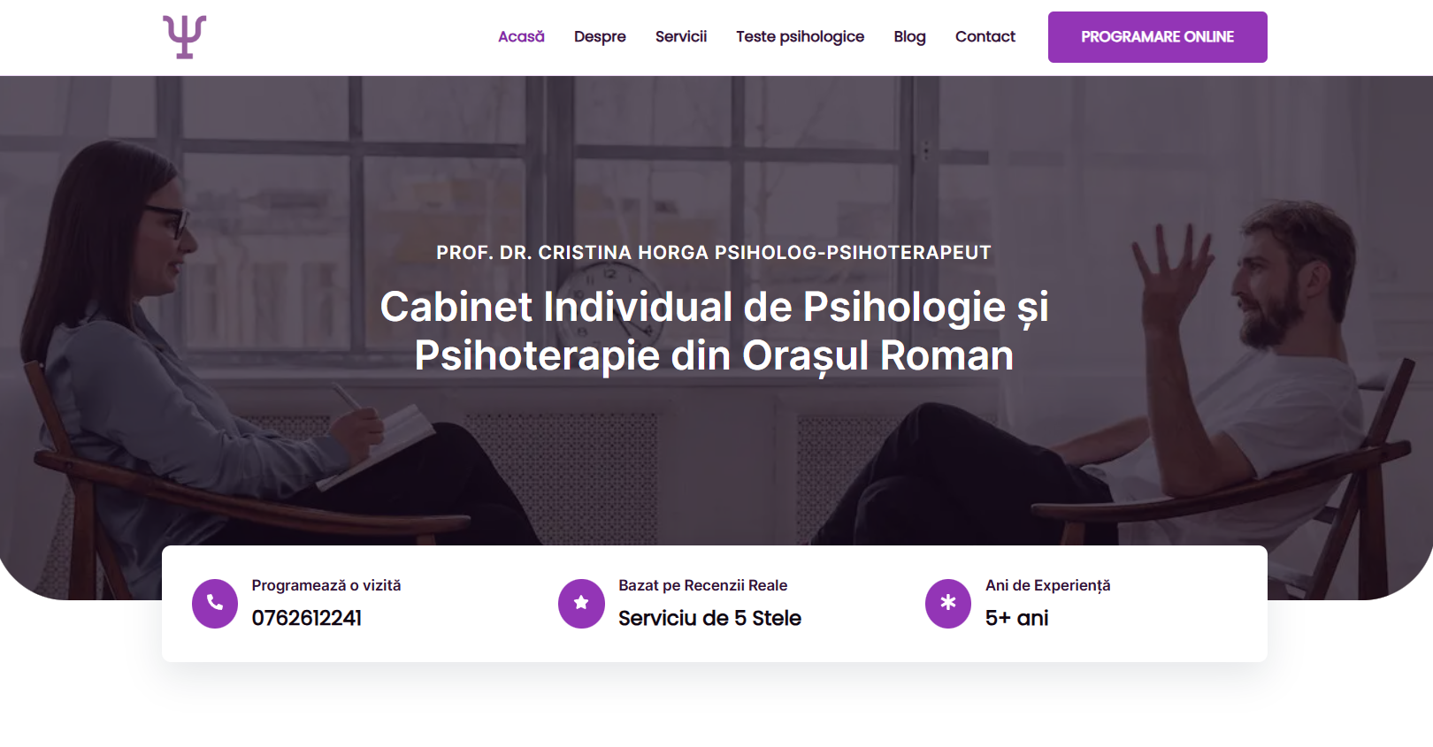1433x747 pixels.
Task: Click the "Programează o vizită" label
Action: click(x=326, y=585)
